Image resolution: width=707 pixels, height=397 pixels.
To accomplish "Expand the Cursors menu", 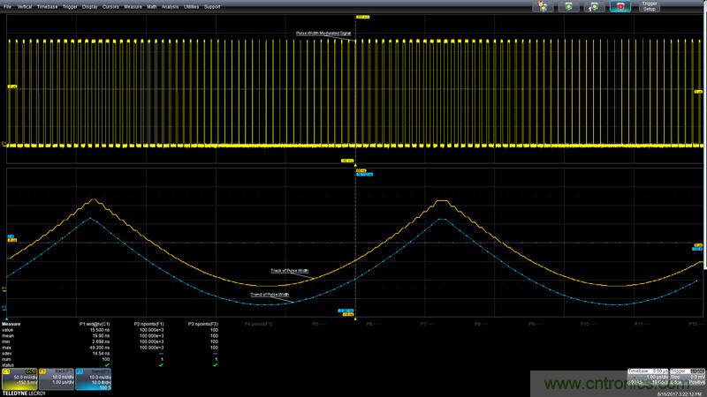I will click(110, 5).
